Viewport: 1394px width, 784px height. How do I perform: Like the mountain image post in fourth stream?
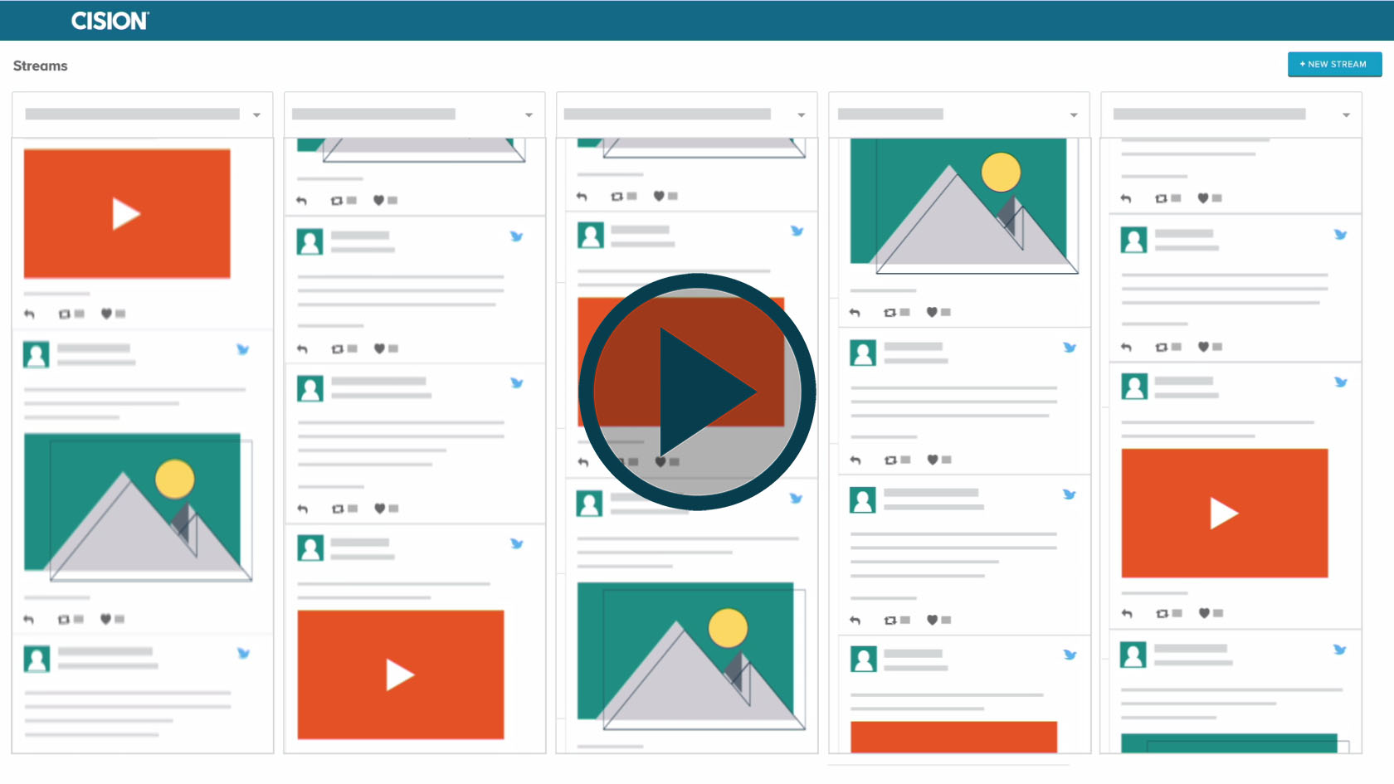(932, 312)
